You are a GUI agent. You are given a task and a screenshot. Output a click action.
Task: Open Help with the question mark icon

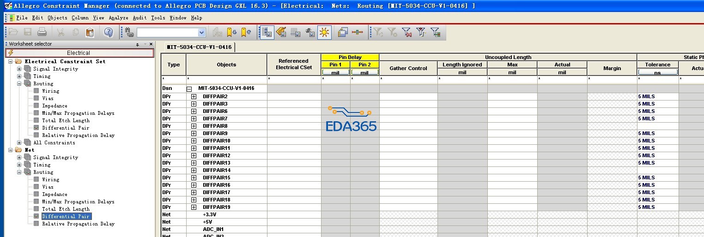(x=109, y=32)
